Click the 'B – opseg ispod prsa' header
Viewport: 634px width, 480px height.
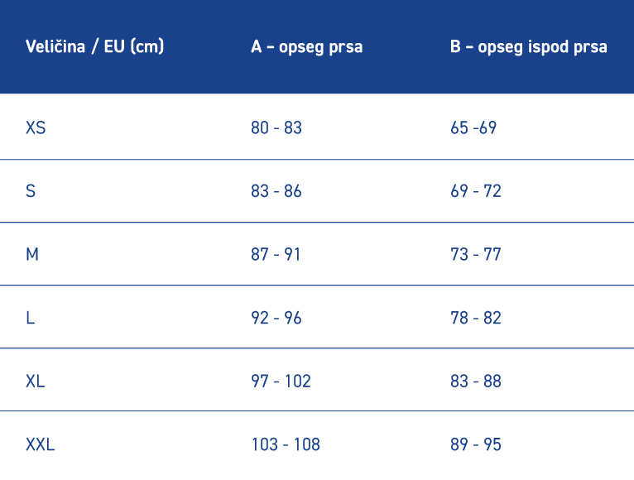pos(528,47)
